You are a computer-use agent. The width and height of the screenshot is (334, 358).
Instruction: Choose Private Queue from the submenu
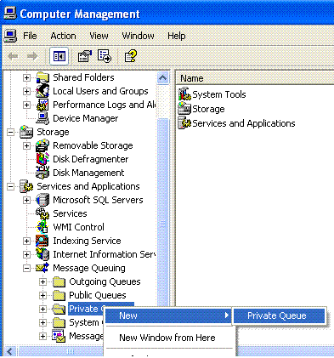click(x=279, y=315)
